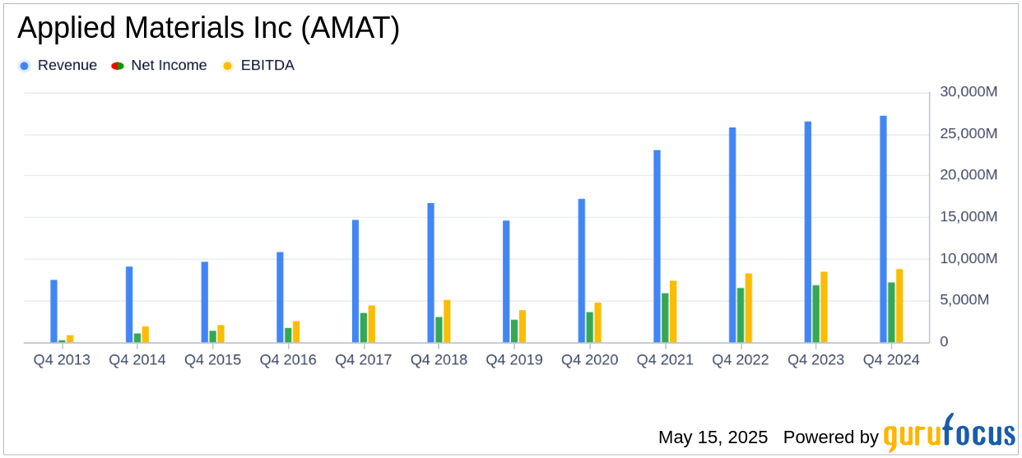
Task: Open the gurufocus logo link
Action: (949, 433)
